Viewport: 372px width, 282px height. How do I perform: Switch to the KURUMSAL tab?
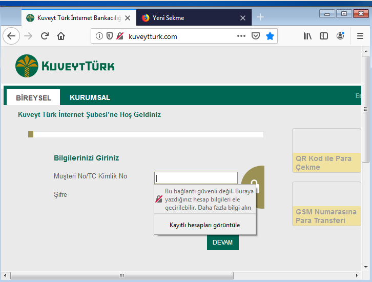pyautogui.click(x=90, y=97)
